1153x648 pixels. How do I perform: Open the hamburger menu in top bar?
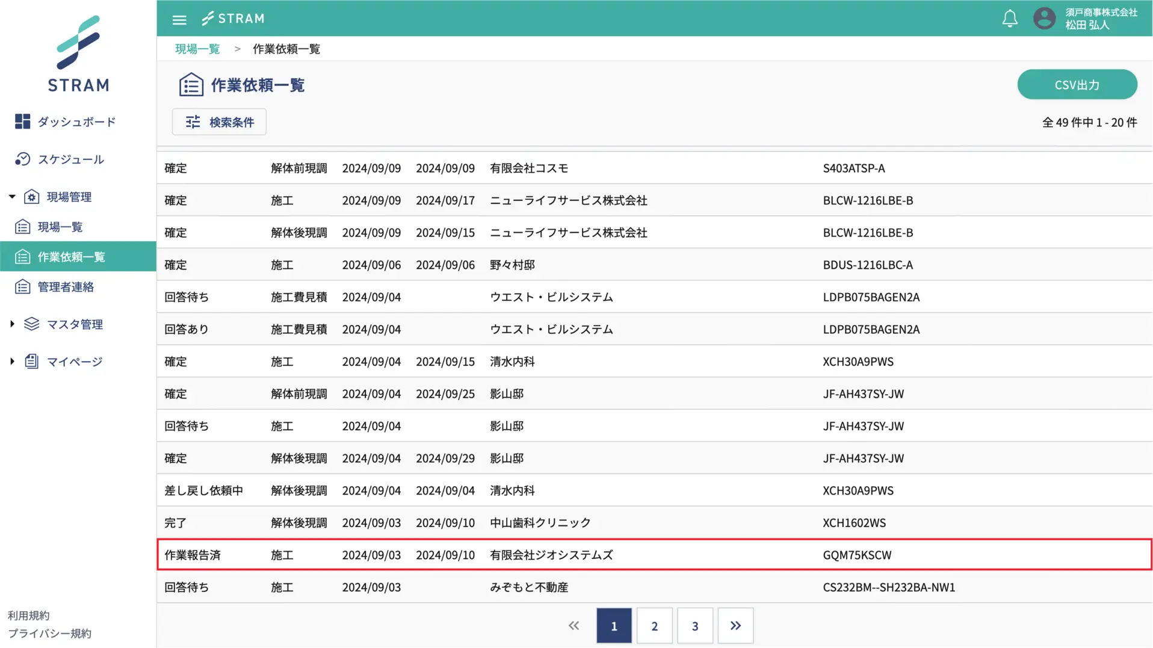coord(179,19)
